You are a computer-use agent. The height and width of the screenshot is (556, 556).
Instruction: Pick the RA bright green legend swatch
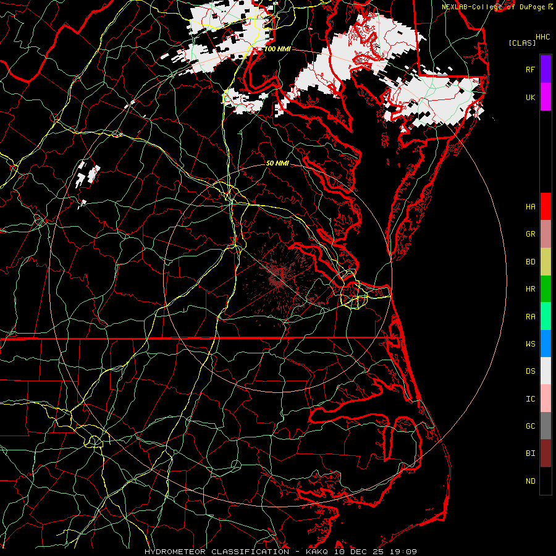tap(545, 316)
